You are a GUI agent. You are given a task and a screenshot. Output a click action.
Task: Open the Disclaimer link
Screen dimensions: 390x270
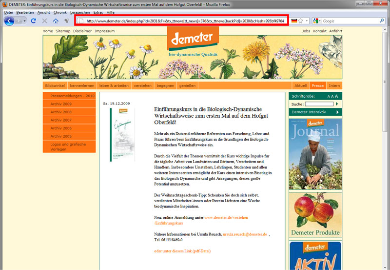[x=82, y=31]
